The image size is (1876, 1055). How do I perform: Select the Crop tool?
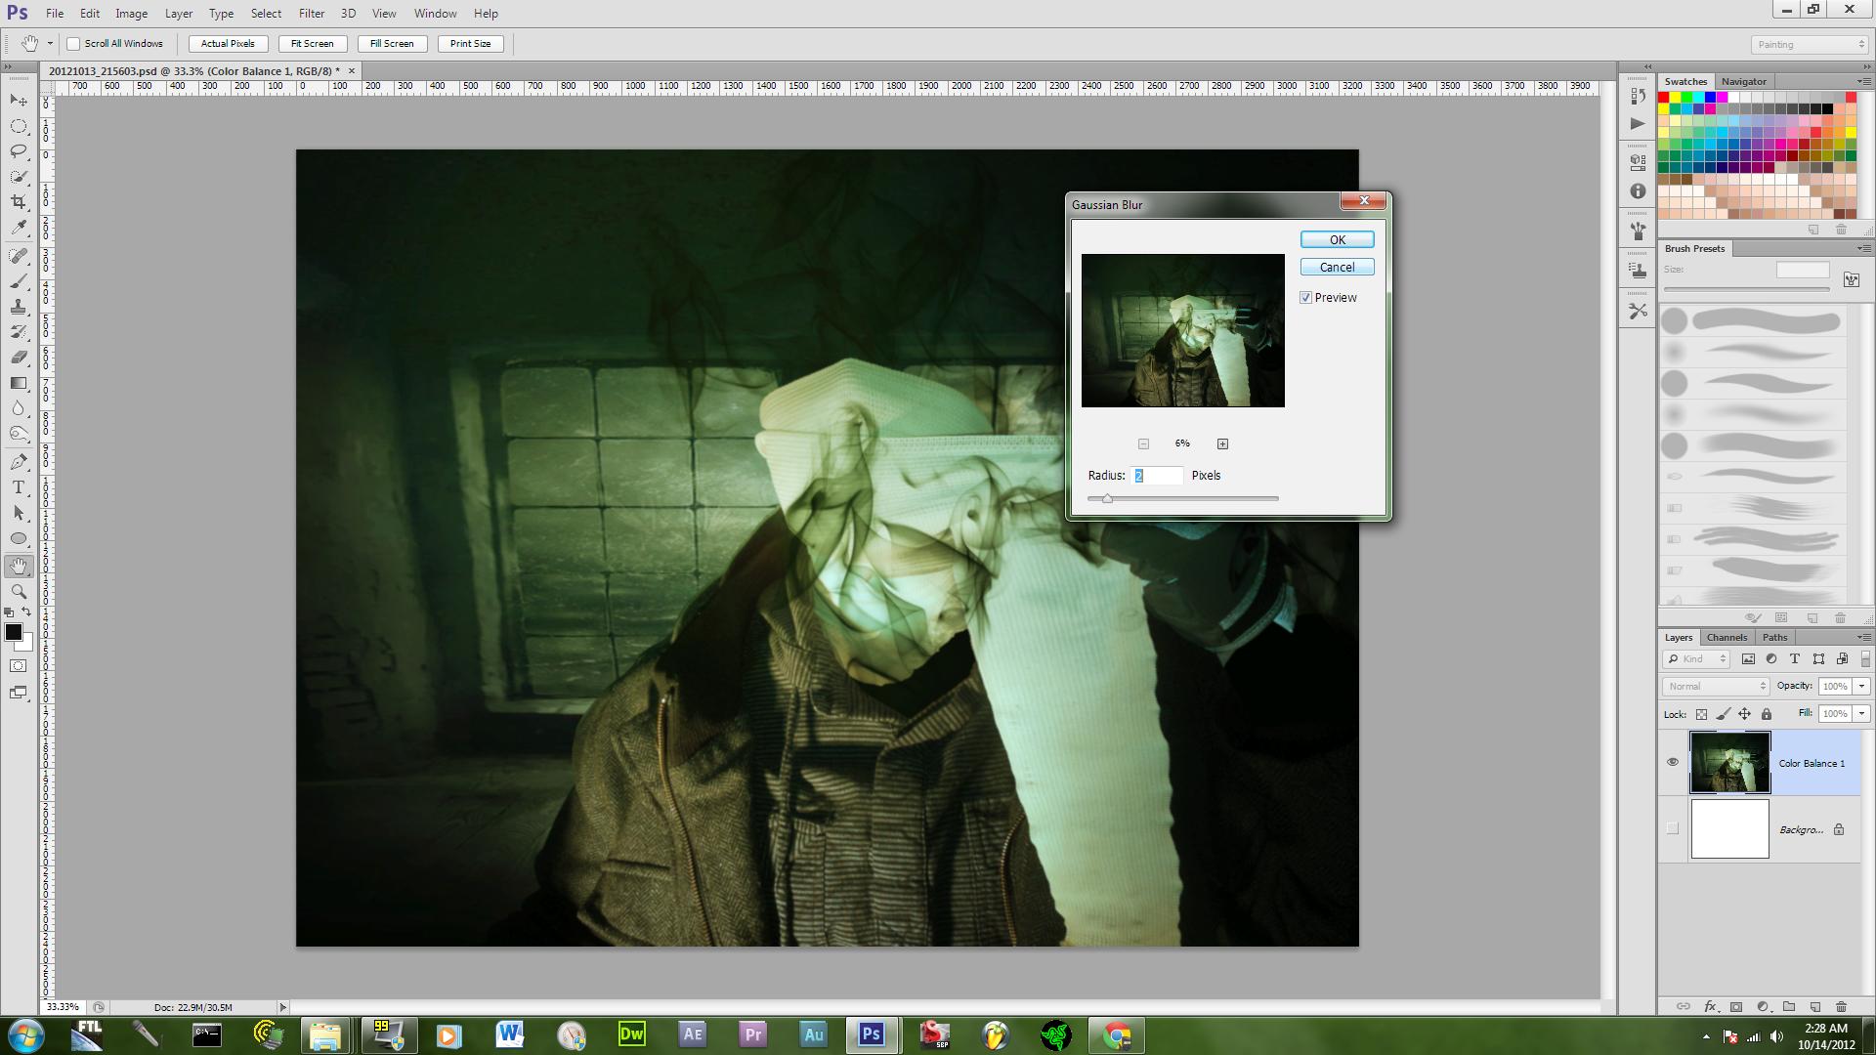[19, 202]
